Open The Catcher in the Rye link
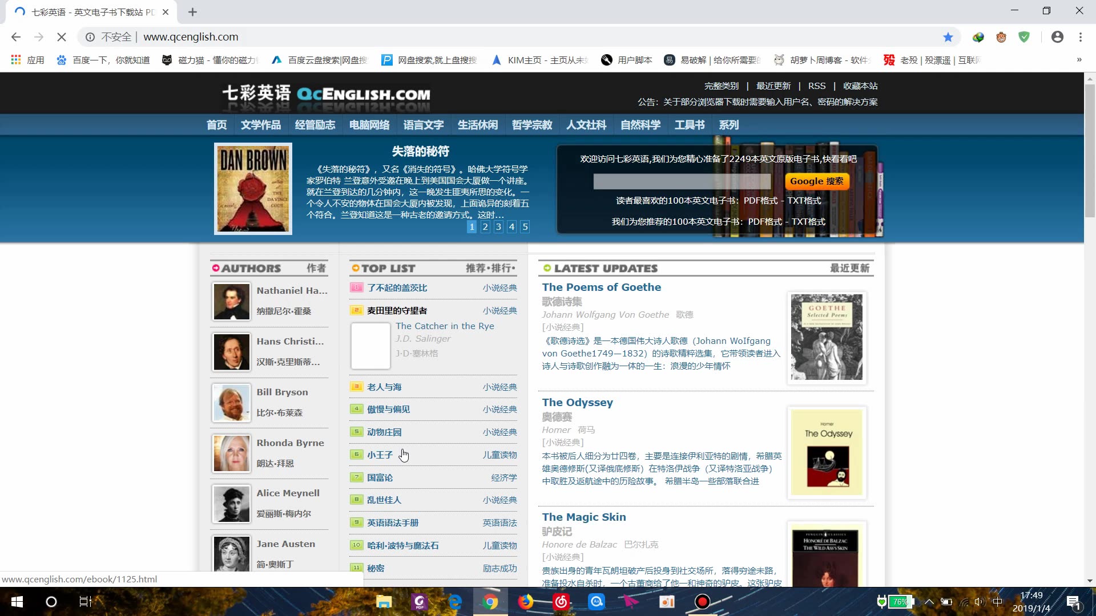1096x616 pixels. (445, 326)
